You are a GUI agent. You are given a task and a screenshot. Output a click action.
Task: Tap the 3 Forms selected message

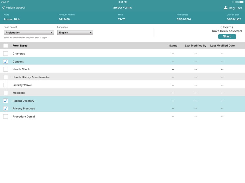[227, 29]
